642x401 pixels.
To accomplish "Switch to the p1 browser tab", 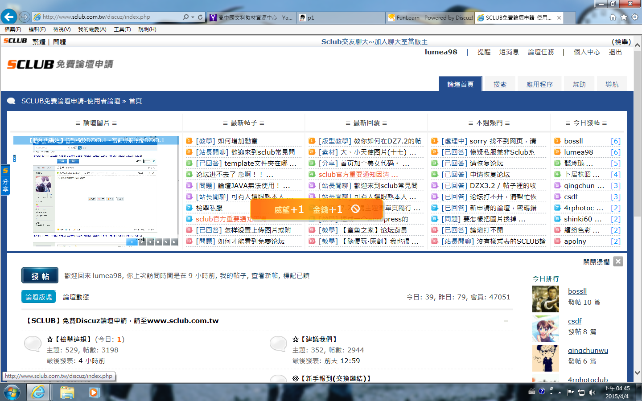I will 341,18.
